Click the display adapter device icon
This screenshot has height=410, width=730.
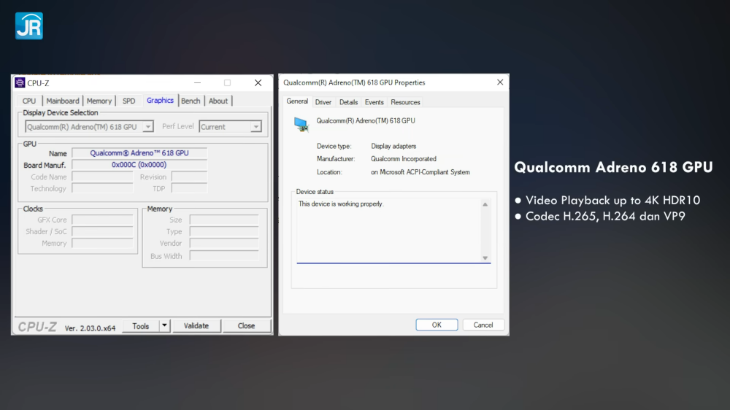(x=301, y=125)
